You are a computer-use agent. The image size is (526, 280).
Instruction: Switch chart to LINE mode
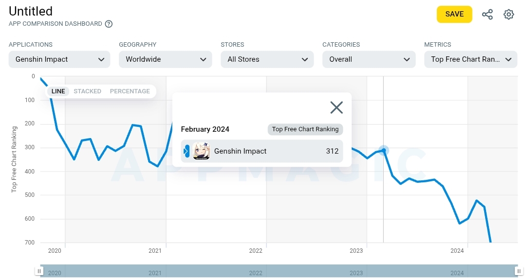[58, 91]
